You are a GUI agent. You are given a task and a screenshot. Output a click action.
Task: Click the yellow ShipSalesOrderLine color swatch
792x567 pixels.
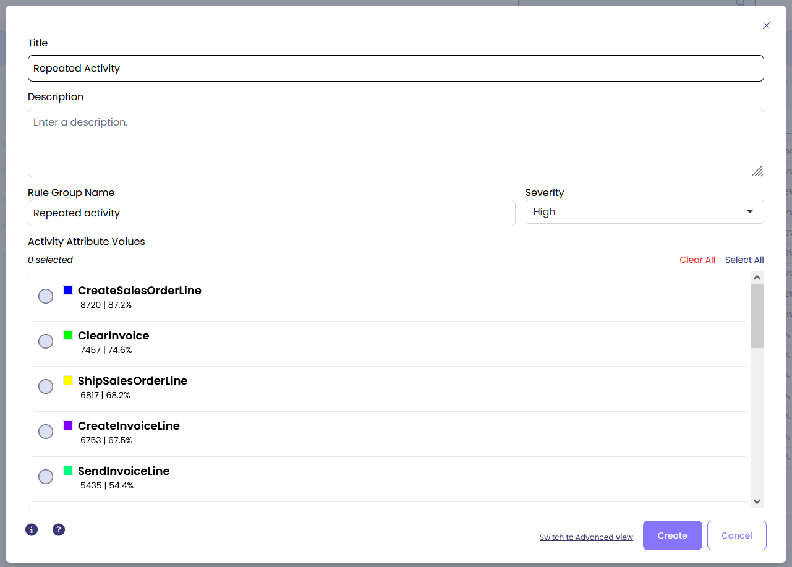click(68, 380)
